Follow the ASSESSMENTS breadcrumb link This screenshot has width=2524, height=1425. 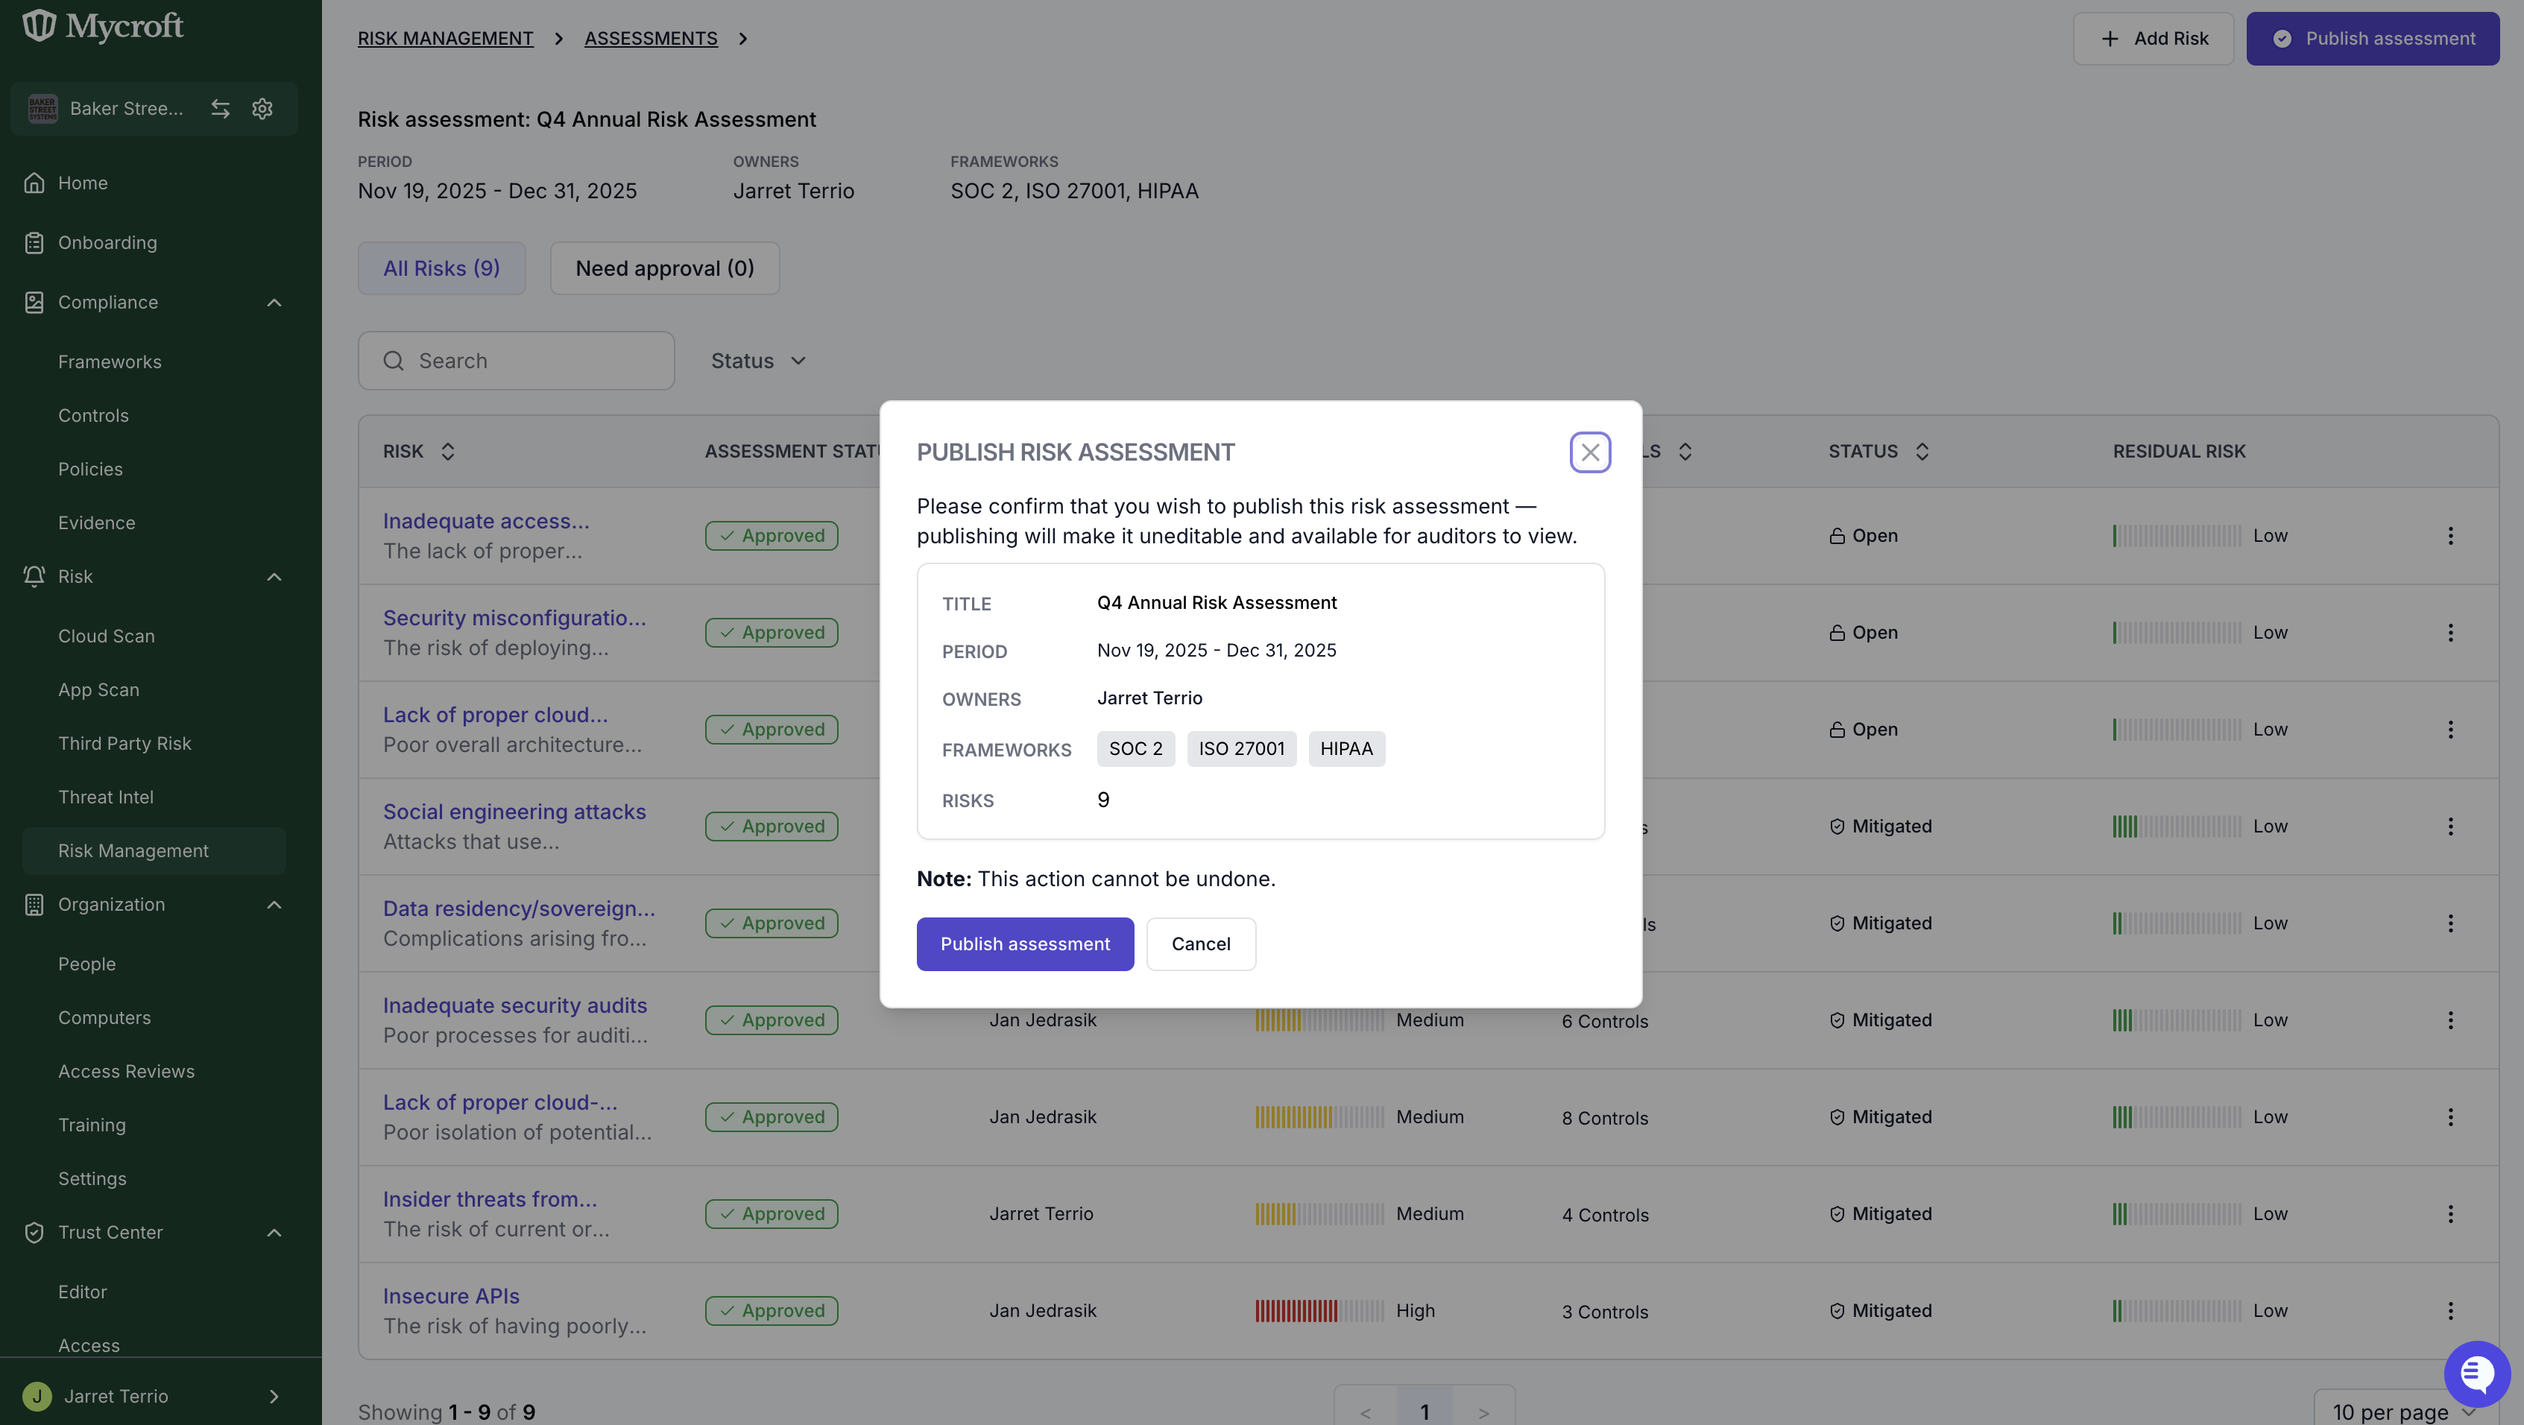tap(651, 38)
